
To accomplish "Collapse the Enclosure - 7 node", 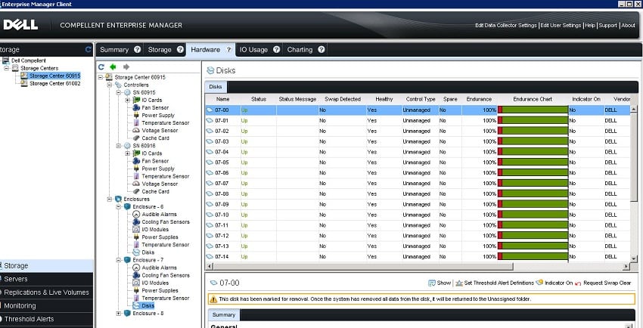I will tap(119, 260).
